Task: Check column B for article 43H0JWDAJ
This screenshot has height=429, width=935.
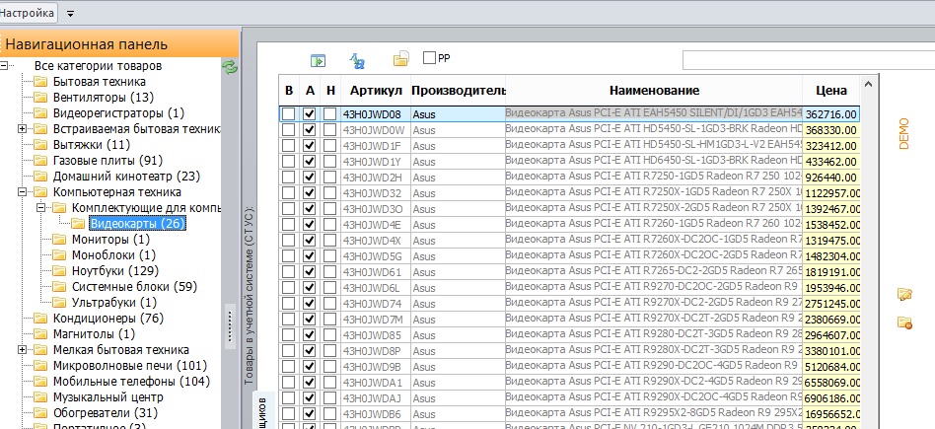Action: pyautogui.click(x=289, y=398)
